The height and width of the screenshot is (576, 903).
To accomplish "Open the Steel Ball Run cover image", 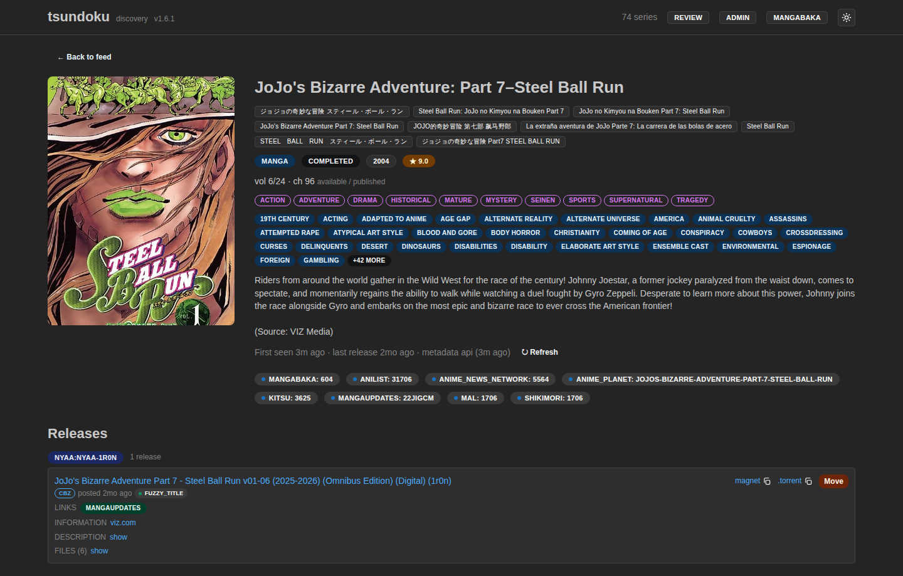I will click(x=141, y=201).
